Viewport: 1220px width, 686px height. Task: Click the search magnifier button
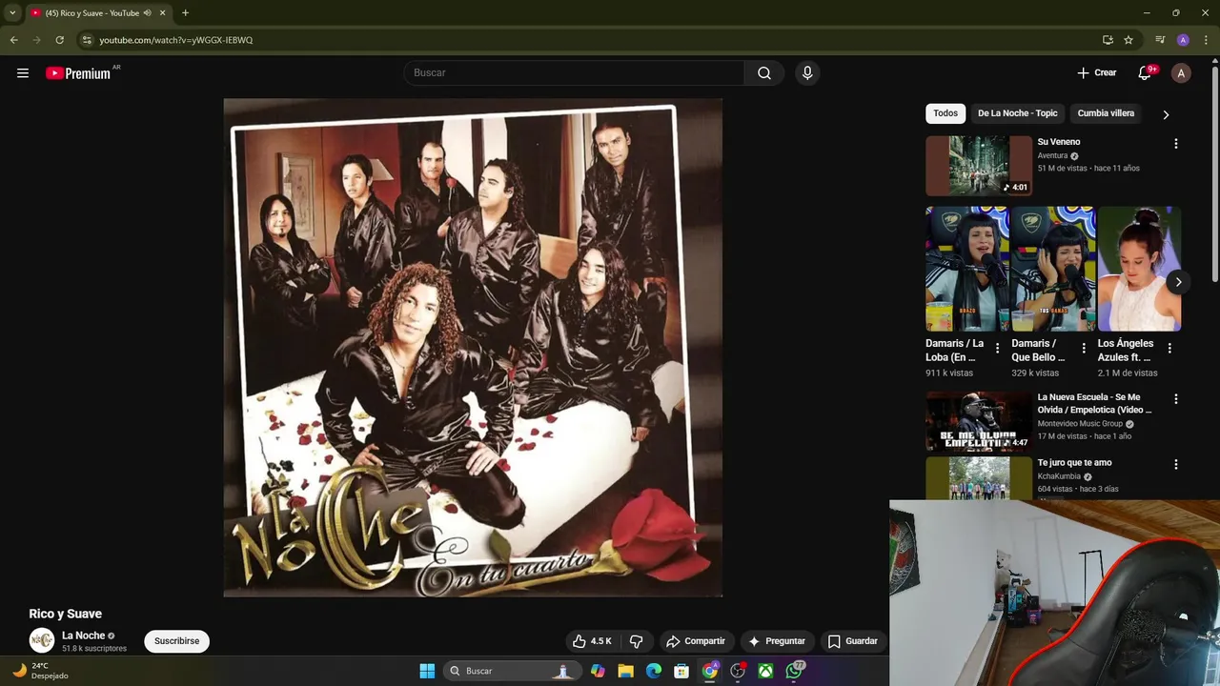764,73
